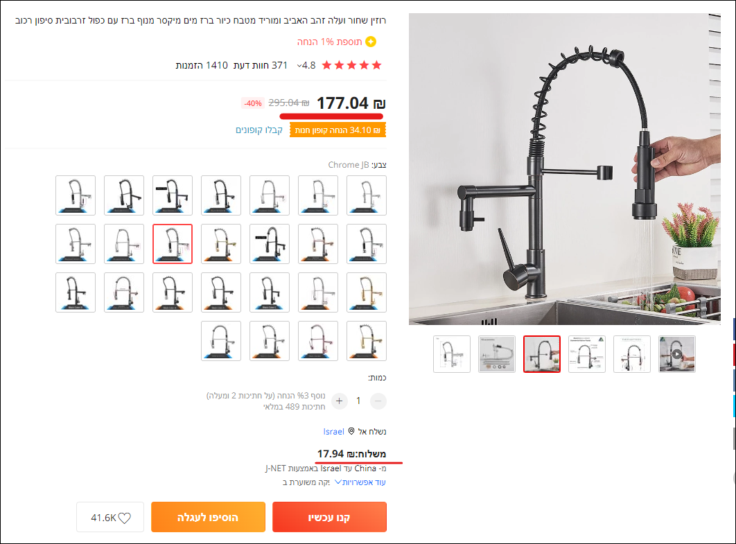
Task: Click the heart wishlist icon showing 41.6K
Action: 124,518
